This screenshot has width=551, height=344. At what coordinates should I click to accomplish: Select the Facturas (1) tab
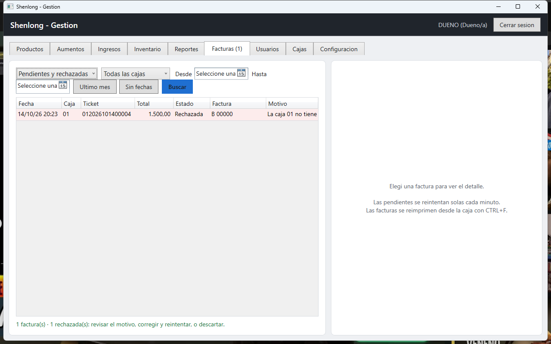pos(227,49)
